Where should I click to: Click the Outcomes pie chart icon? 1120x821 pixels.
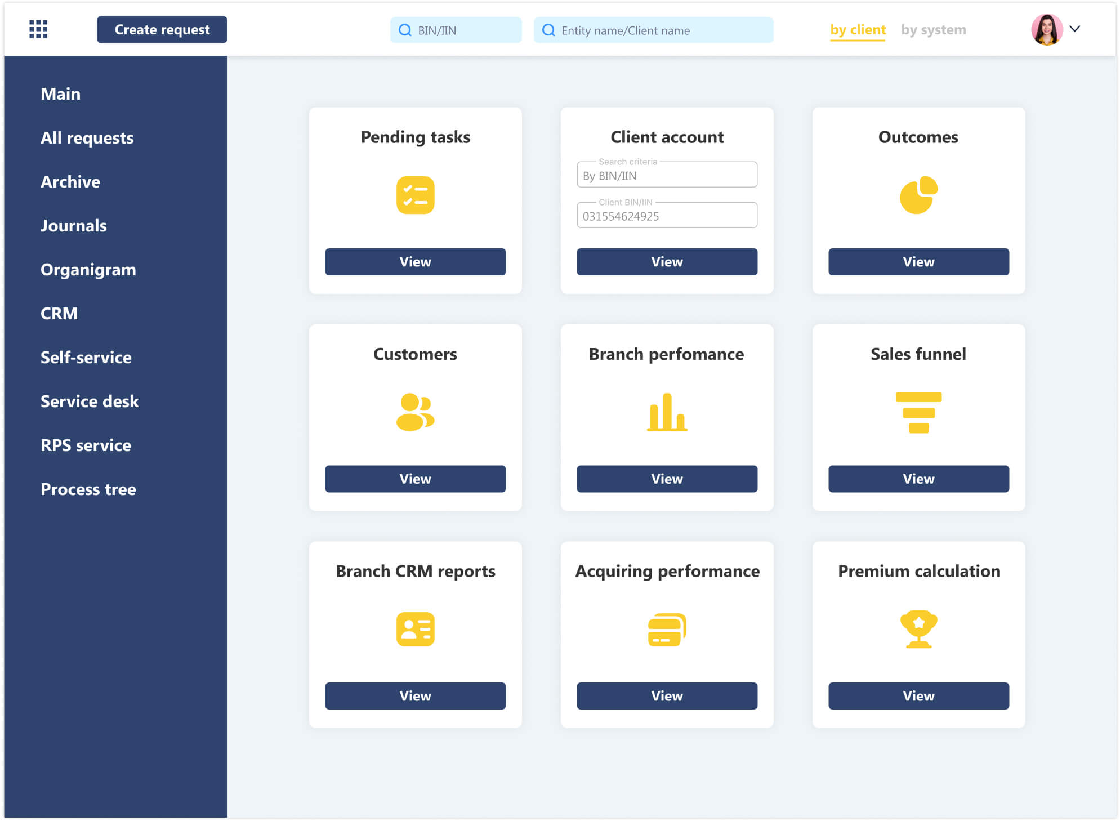(918, 195)
